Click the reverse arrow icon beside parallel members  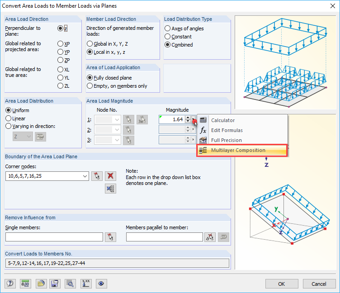(x=223, y=237)
